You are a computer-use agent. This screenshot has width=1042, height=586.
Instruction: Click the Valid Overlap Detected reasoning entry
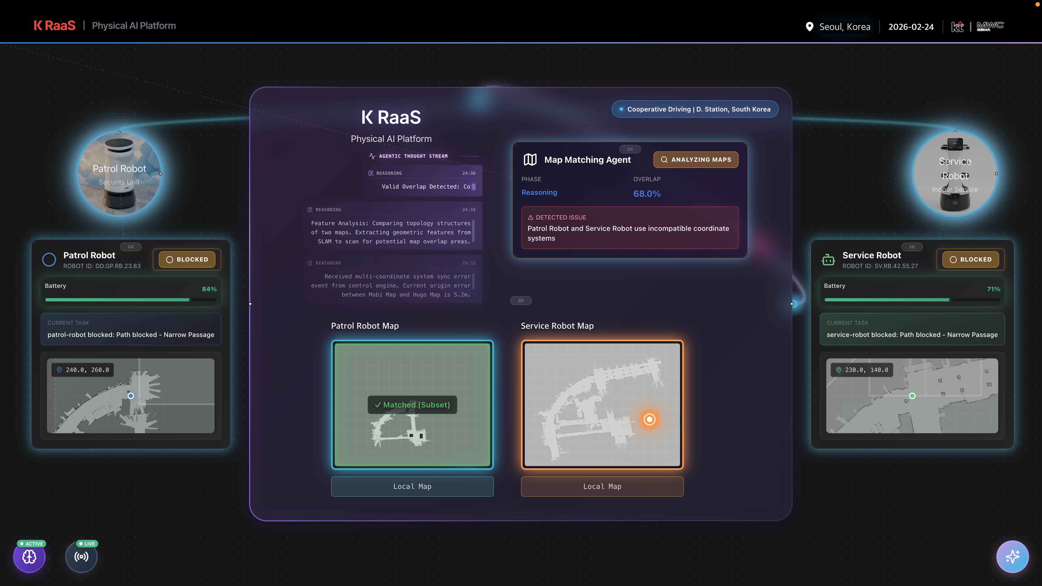(423, 180)
